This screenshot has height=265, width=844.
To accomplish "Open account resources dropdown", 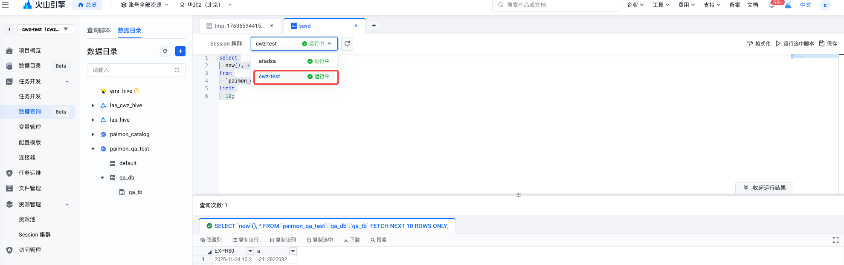I will pyautogui.click(x=145, y=5).
